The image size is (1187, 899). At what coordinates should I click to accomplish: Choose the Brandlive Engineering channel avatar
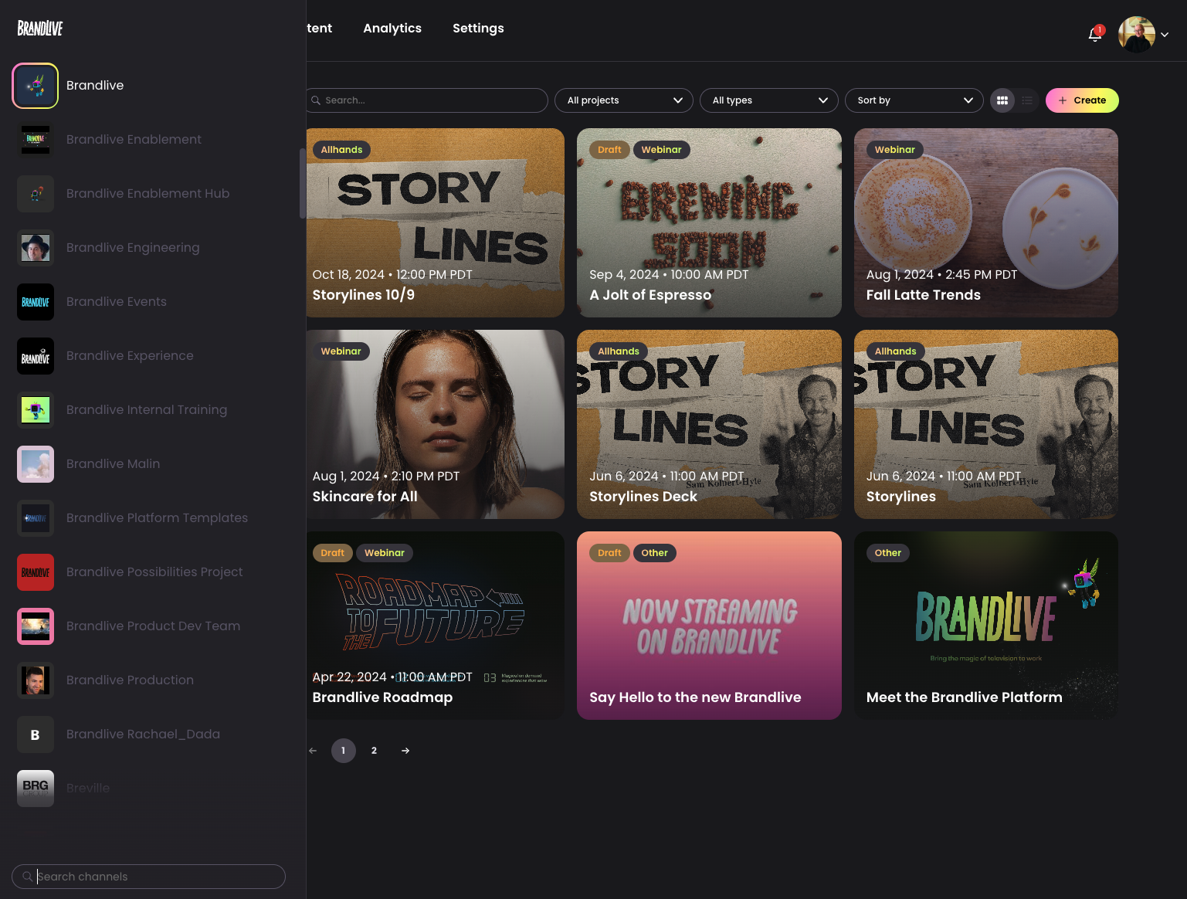coord(36,248)
